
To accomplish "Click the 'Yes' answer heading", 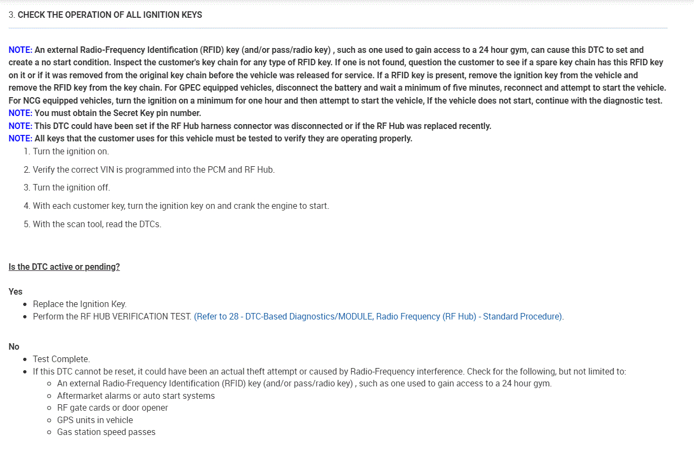I will 16,291.
